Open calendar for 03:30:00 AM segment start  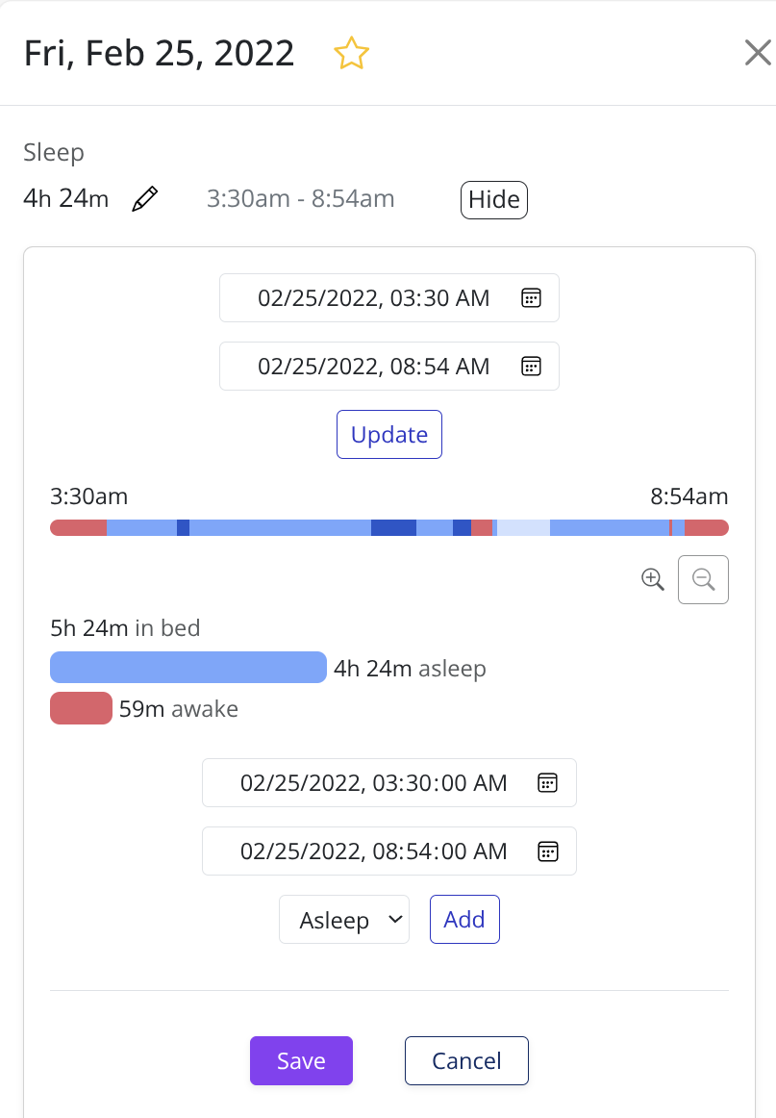coord(547,782)
